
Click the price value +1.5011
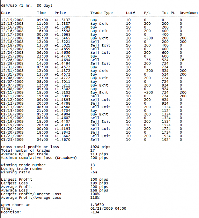point(62,82)
